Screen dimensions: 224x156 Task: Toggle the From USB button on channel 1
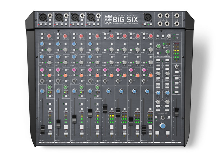point(42,34)
